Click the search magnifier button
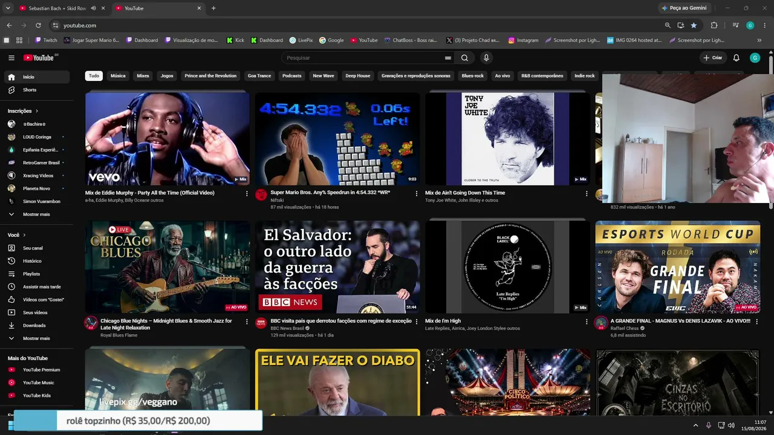Viewport: 774px width, 435px height. (x=464, y=58)
